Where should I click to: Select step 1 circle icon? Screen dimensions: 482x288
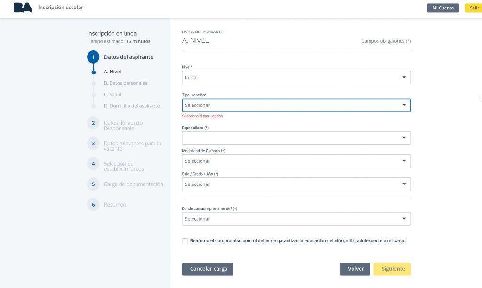pyautogui.click(x=93, y=57)
